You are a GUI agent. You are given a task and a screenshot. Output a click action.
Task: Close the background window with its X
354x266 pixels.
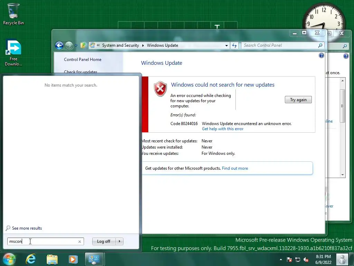click(x=342, y=33)
